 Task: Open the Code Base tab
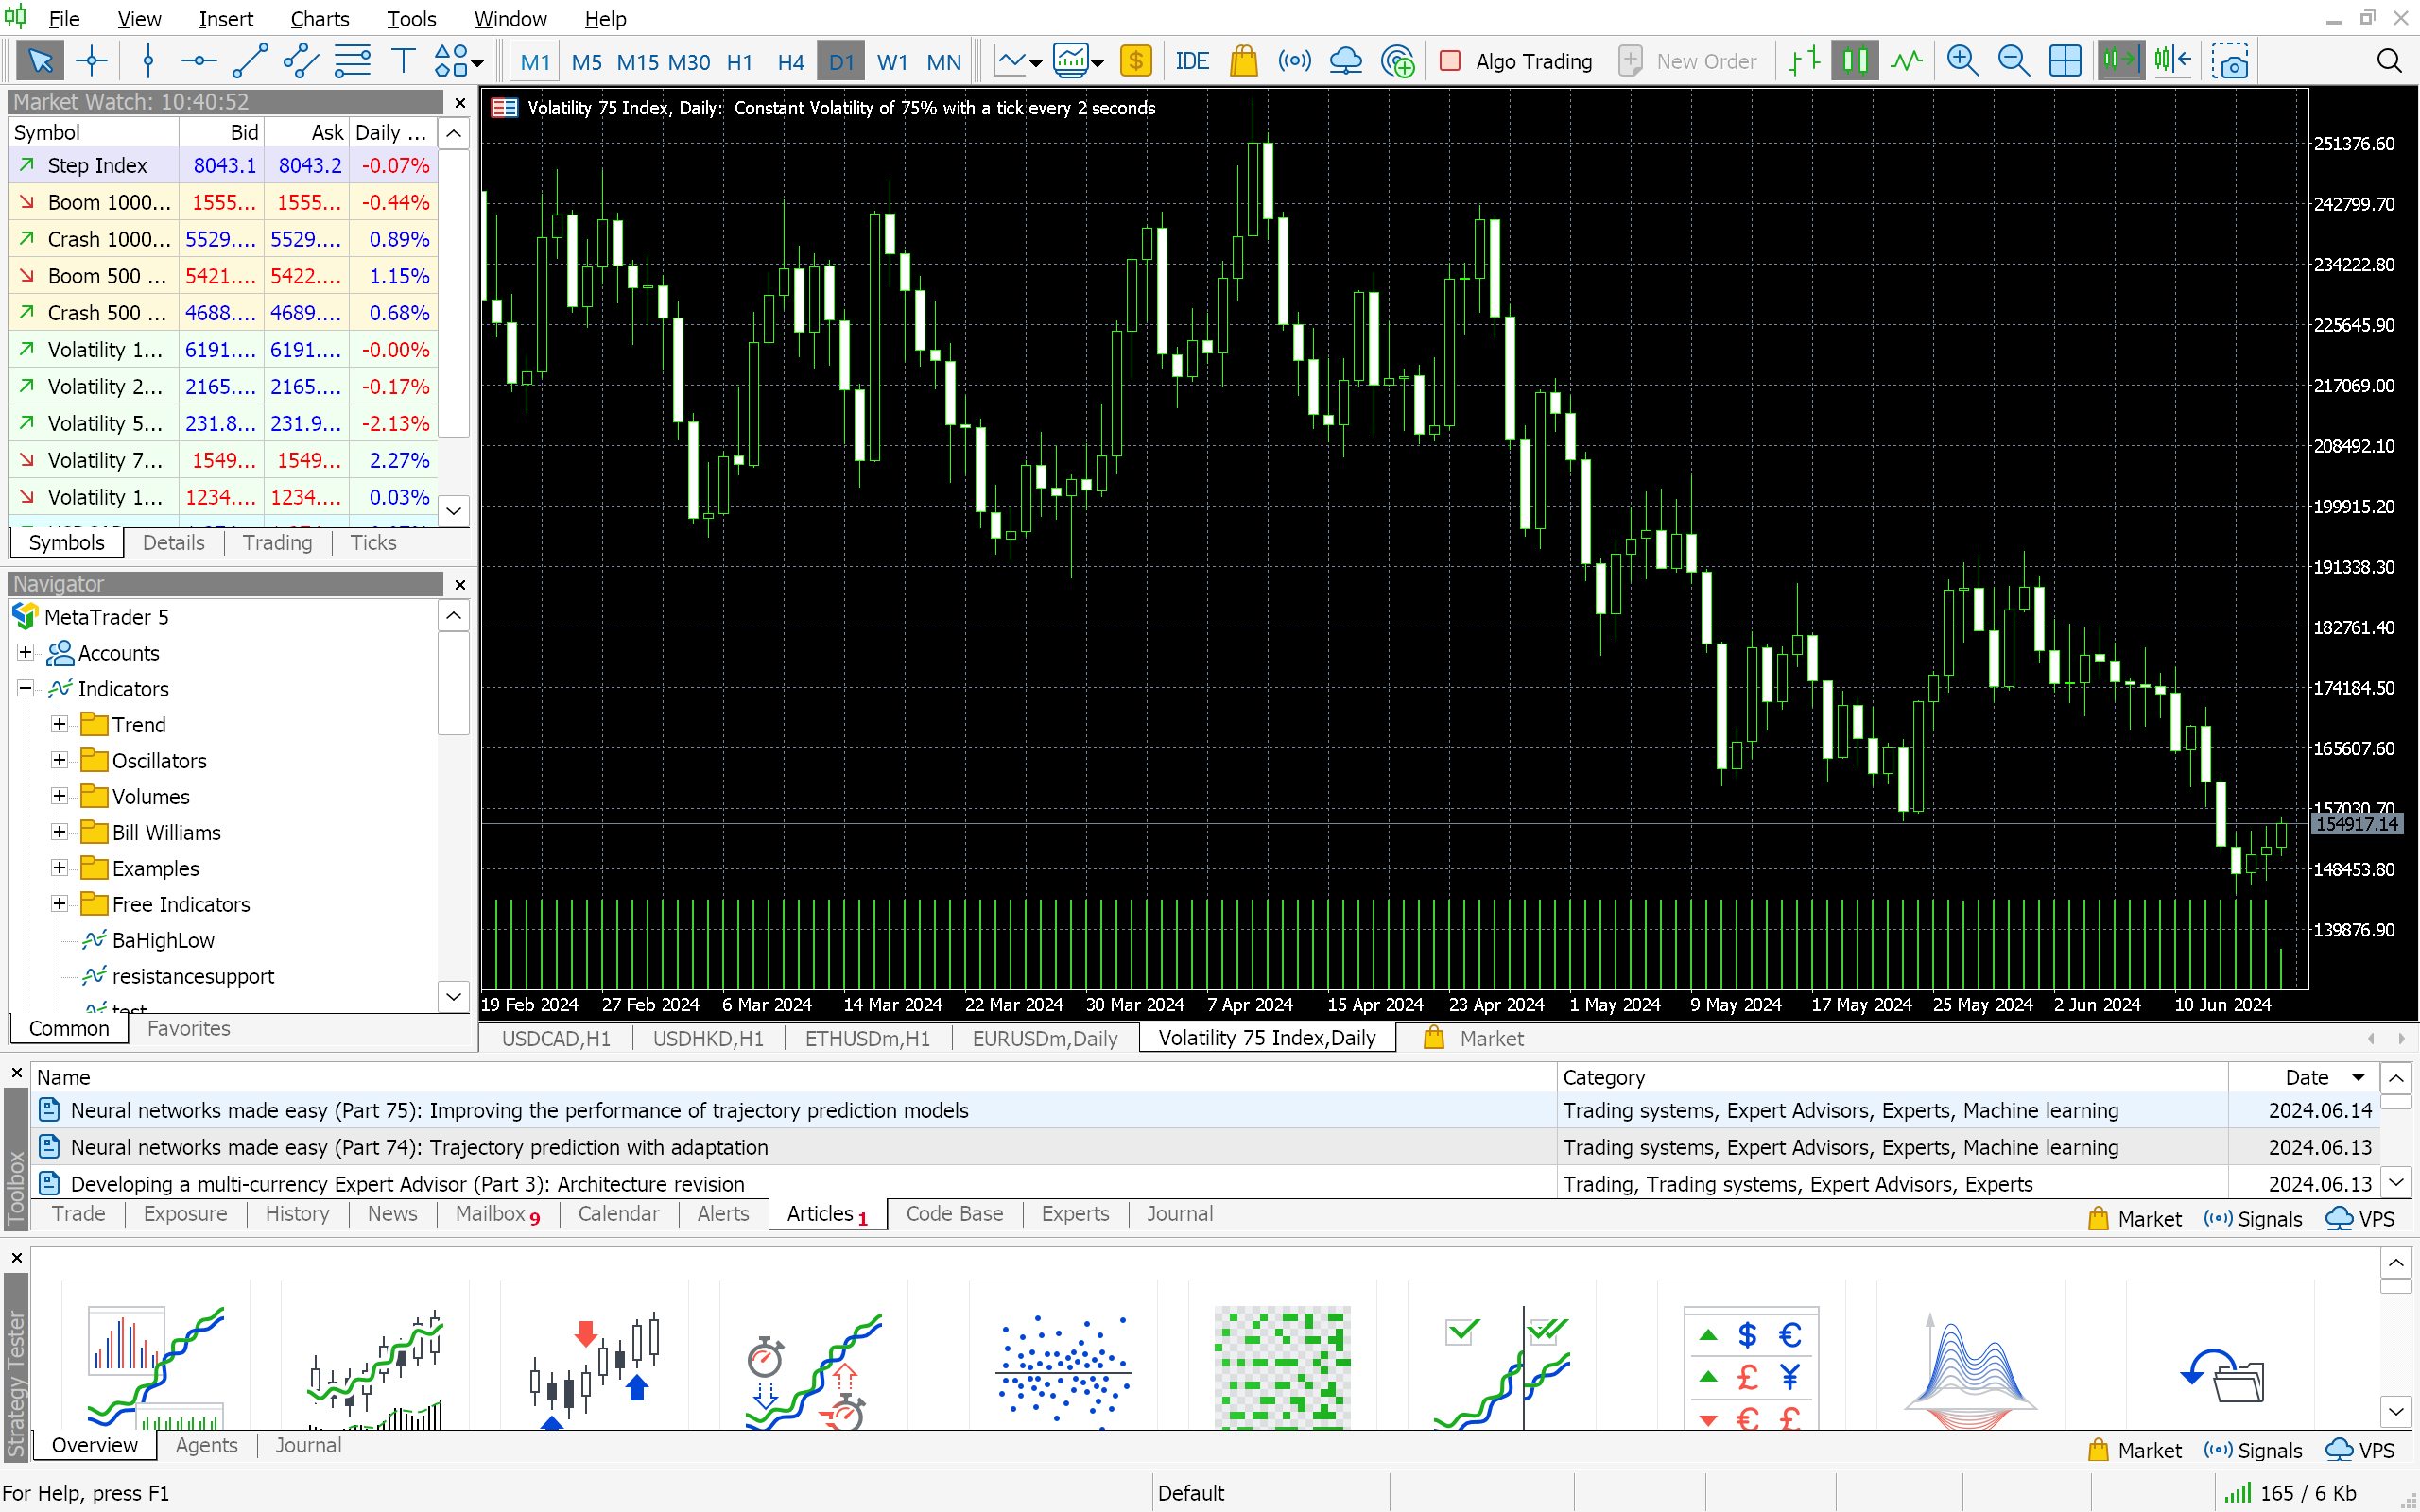[954, 1214]
